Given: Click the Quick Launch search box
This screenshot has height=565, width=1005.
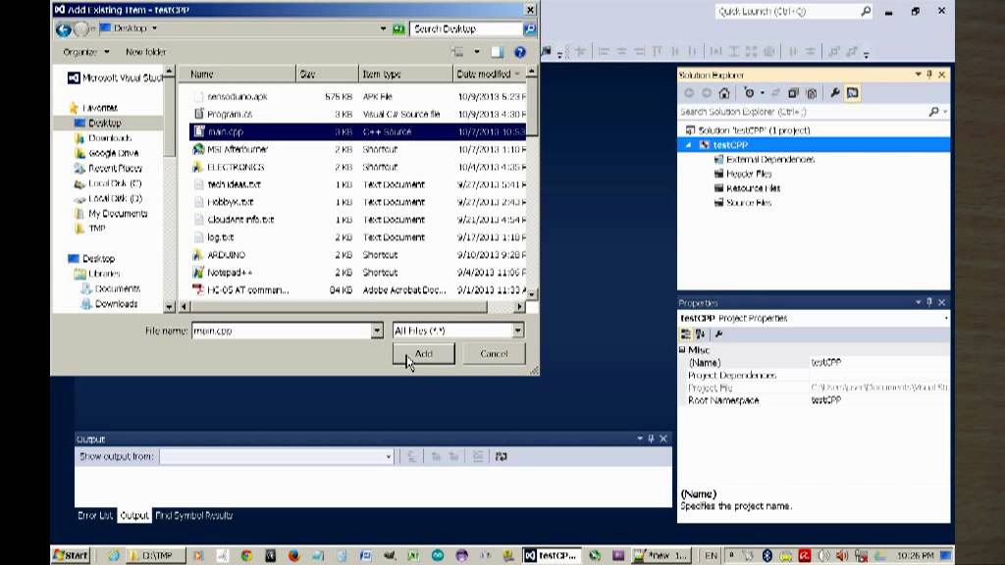Looking at the screenshot, I should pos(793,12).
